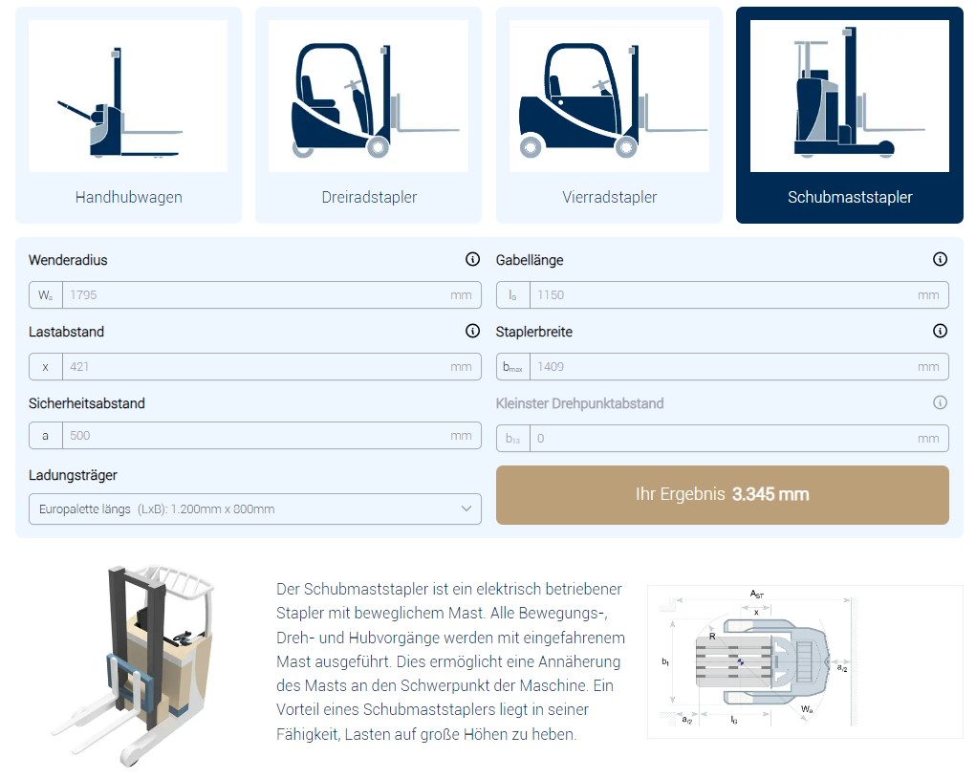
Task: Click the Schubmaststapler reach truck illustration
Action: click(x=850, y=96)
